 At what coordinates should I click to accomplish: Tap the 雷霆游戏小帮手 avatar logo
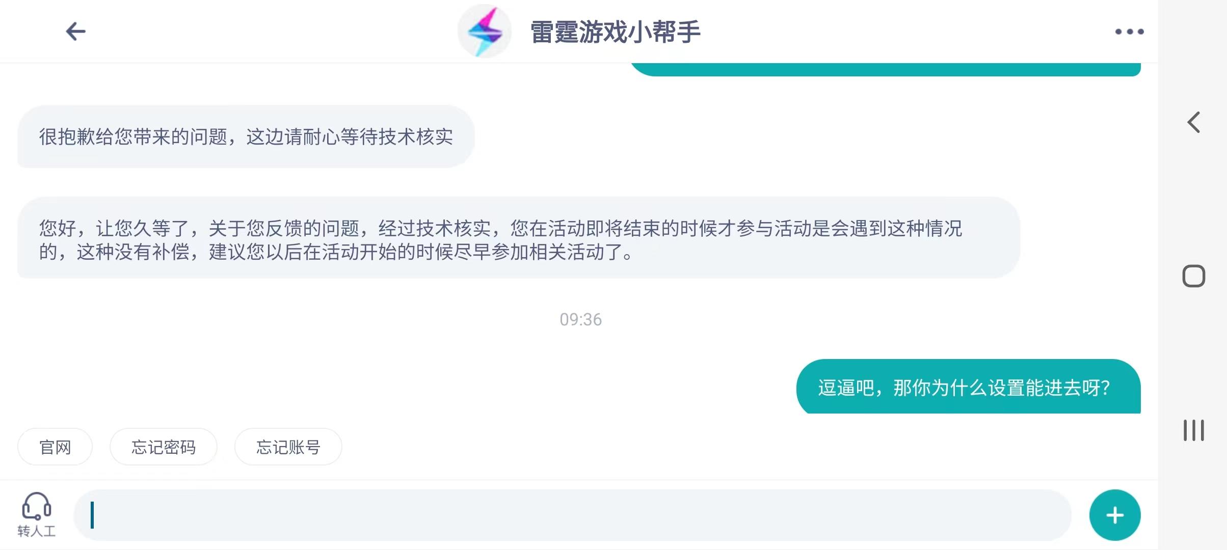pyautogui.click(x=484, y=31)
